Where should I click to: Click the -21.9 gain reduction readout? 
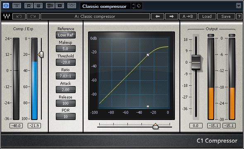point(34,126)
